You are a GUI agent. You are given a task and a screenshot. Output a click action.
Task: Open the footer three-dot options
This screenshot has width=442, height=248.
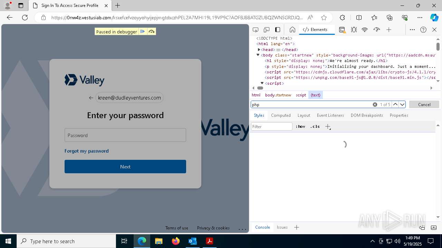pyautogui.click(x=242, y=229)
